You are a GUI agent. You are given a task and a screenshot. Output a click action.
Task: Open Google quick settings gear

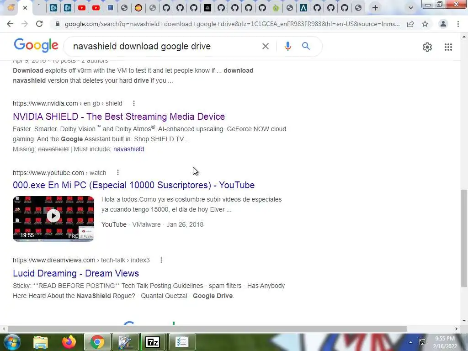[x=427, y=47]
